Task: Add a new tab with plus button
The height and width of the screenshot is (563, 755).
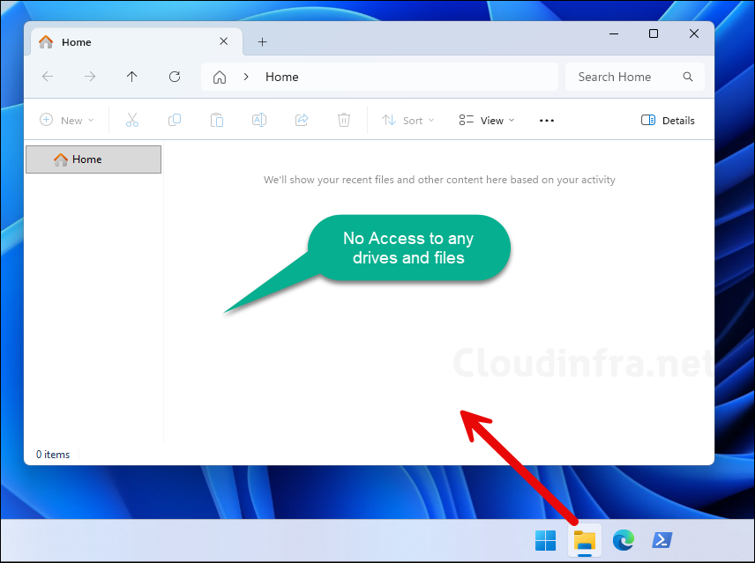Action: (262, 42)
